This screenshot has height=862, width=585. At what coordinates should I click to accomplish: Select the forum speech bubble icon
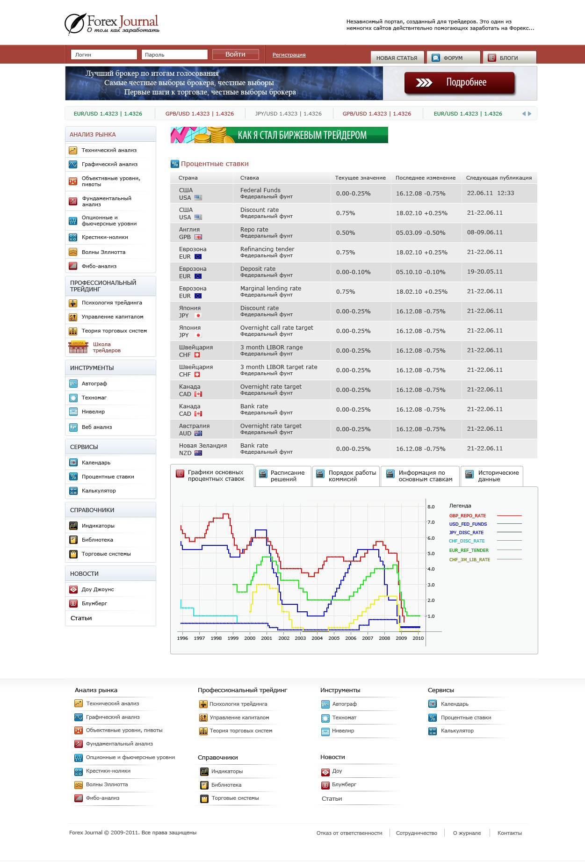tap(436, 58)
